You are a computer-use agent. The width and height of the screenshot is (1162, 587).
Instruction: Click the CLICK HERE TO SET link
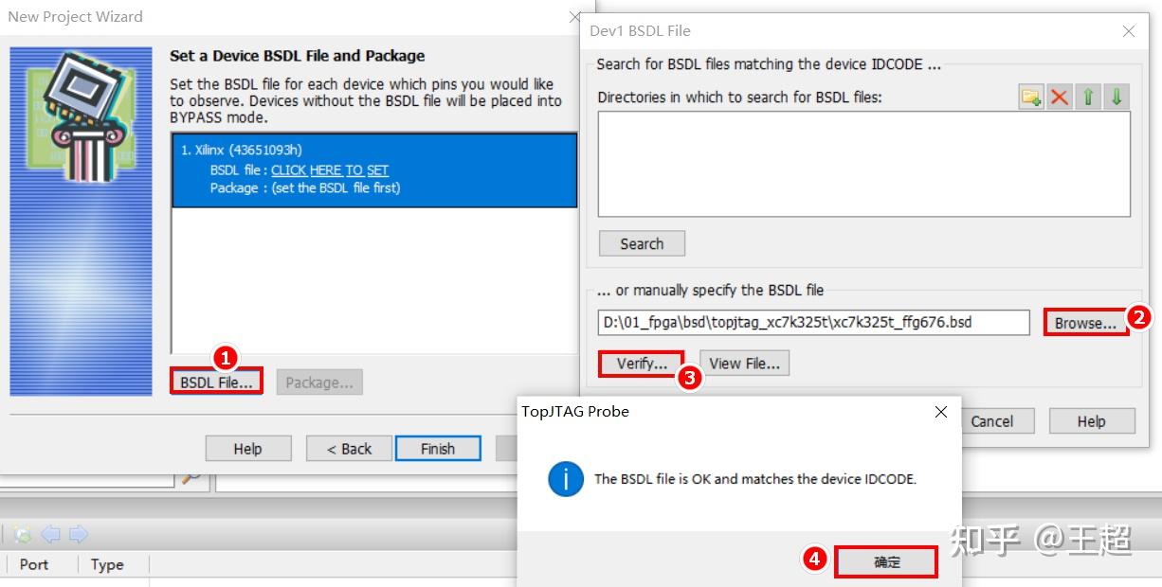[330, 170]
